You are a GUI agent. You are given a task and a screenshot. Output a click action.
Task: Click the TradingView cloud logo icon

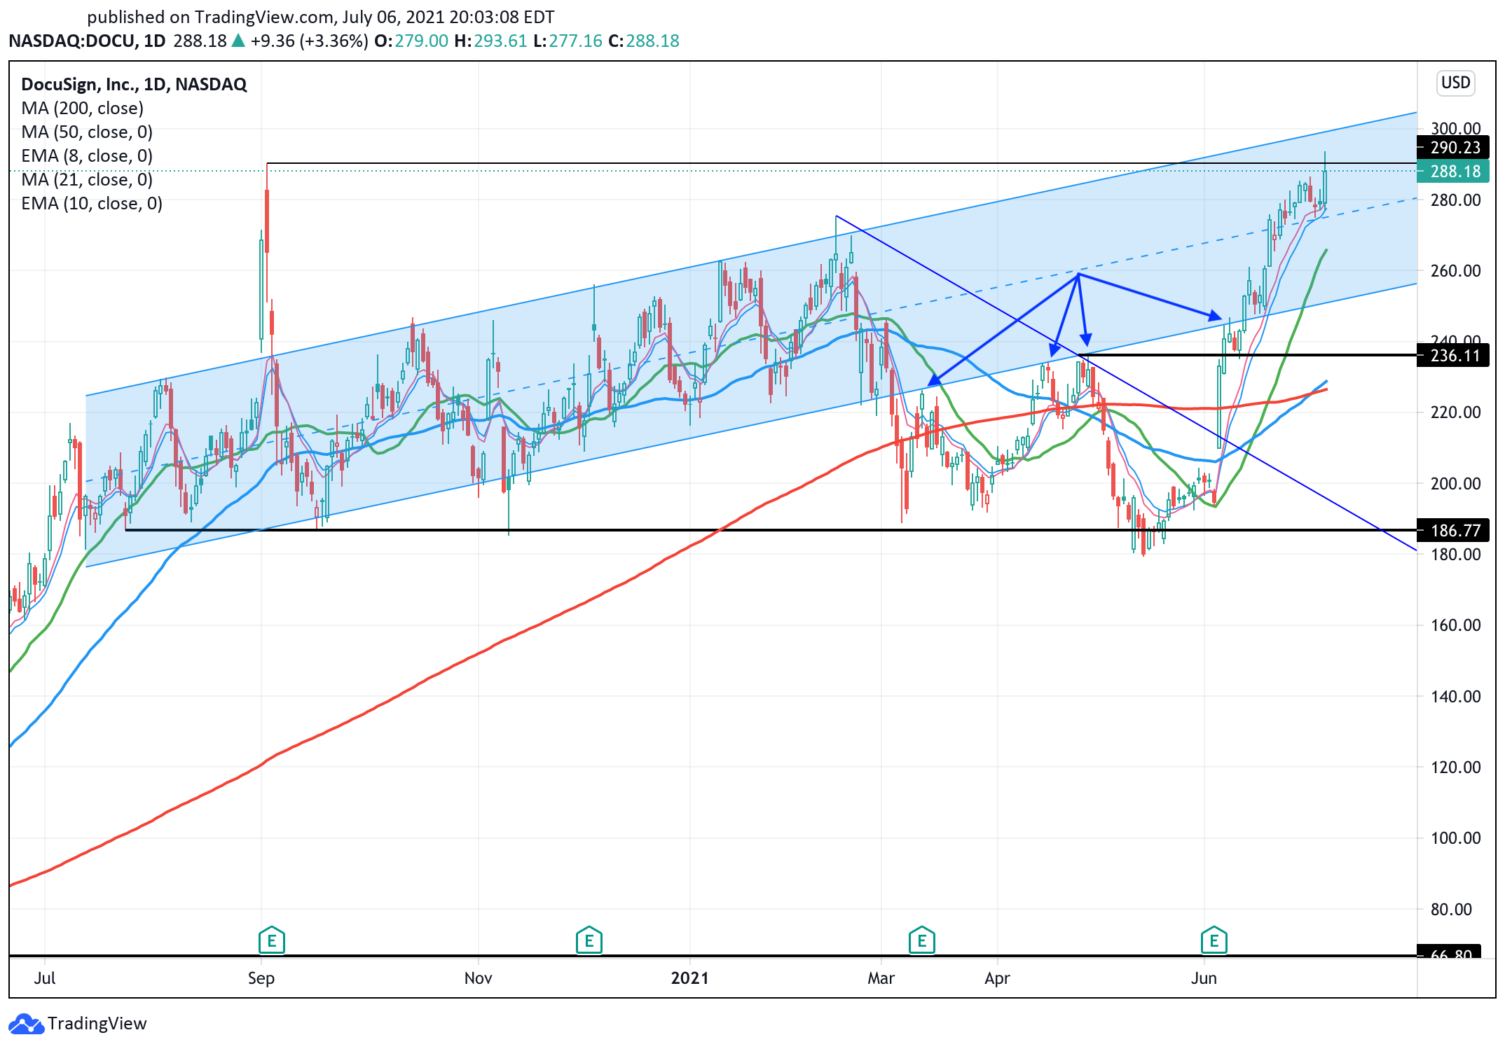(26, 1024)
